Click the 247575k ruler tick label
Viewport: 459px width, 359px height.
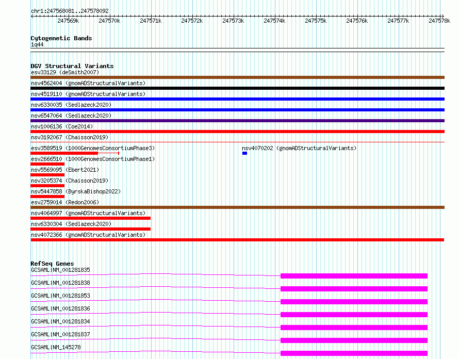click(x=316, y=21)
